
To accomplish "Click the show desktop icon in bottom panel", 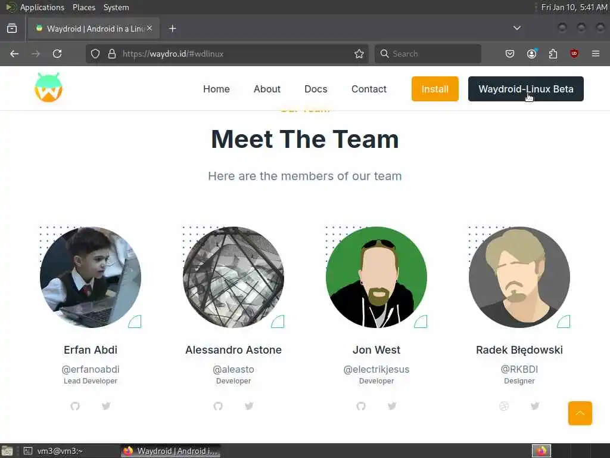I will click(7, 451).
